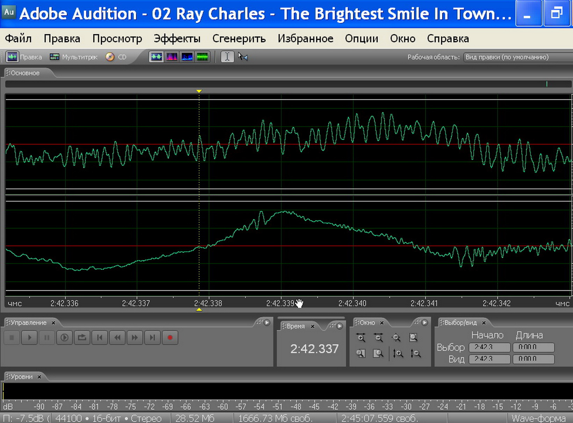Edit the Вид Начало time field
Image resolution: width=573 pixels, height=423 pixels.
point(489,359)
